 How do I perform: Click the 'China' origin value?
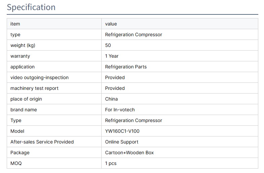111,99
